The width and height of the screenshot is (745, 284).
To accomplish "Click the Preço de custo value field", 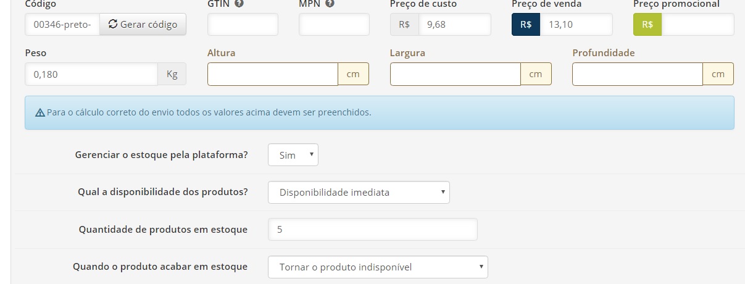I will (x=454, y=25).
